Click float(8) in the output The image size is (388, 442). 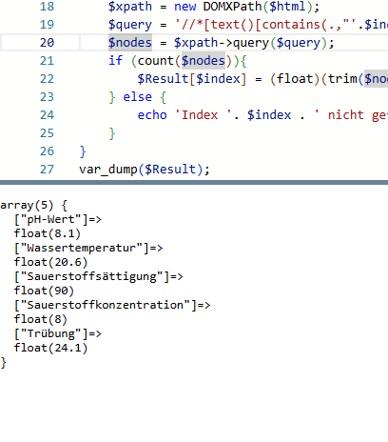[x=41, y=319]
